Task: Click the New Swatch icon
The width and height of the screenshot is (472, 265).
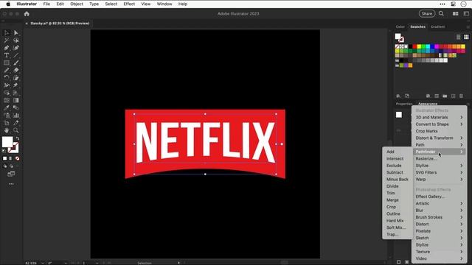Action: click(453, 96)
